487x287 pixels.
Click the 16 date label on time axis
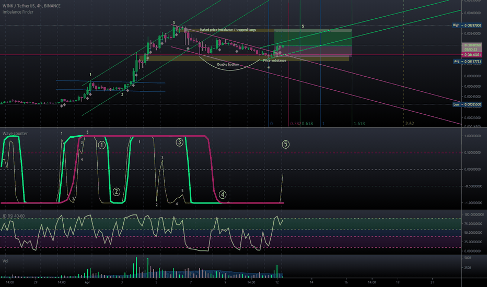(346, 282)
